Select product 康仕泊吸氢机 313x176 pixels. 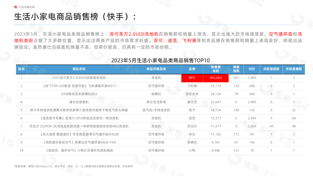pyautogui.click(x=79, y=102)
